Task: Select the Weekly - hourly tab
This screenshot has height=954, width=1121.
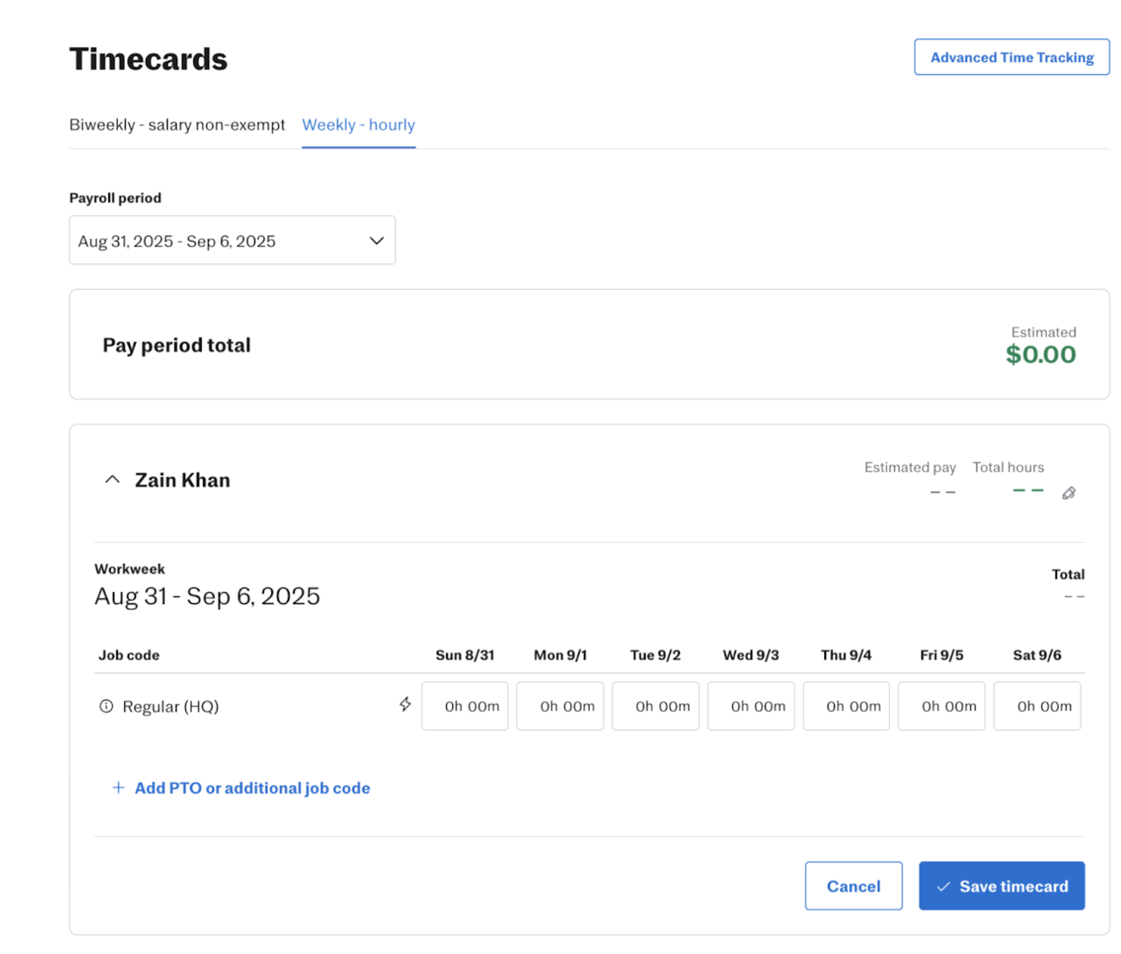Action: pyautogui.click(x=358, y=124)
